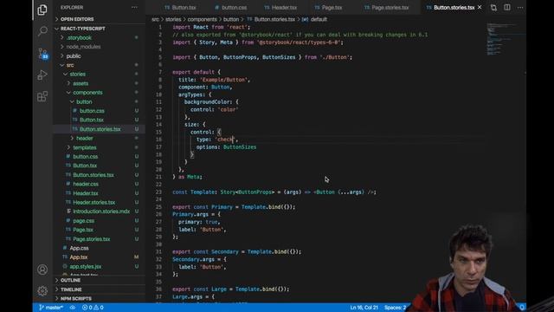Click 'ButtonSizes' on options line 17
This screenshot has height=312, width=554.
click(240, 146)
